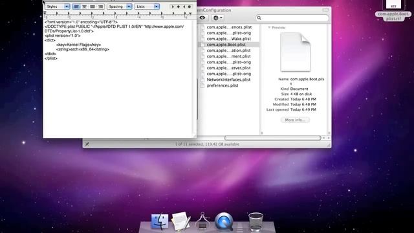Click the file icon beside preferences.plist
The height and width of the screenshot is (233, 414).
(202, 85)
